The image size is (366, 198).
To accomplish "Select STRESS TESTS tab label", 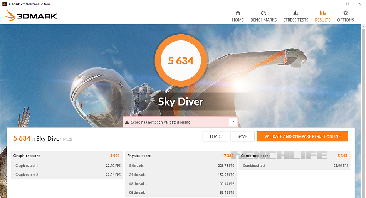I will [x=296, y=20].
